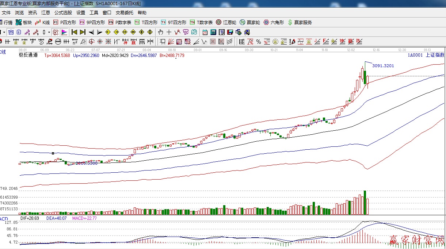This screenshot has width=446, height=249.
Task: Select the hand pan tool
Action: (x=160, y=32)
